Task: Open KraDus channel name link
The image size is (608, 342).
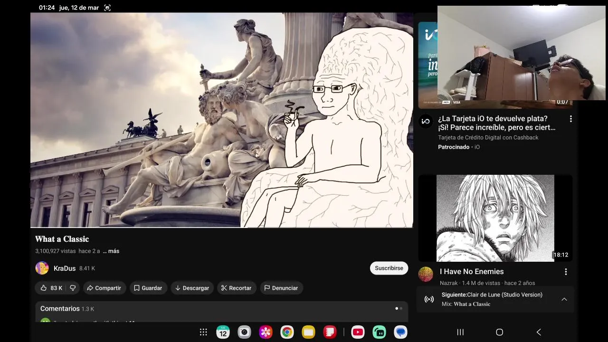Action: [x=65, y=268]
